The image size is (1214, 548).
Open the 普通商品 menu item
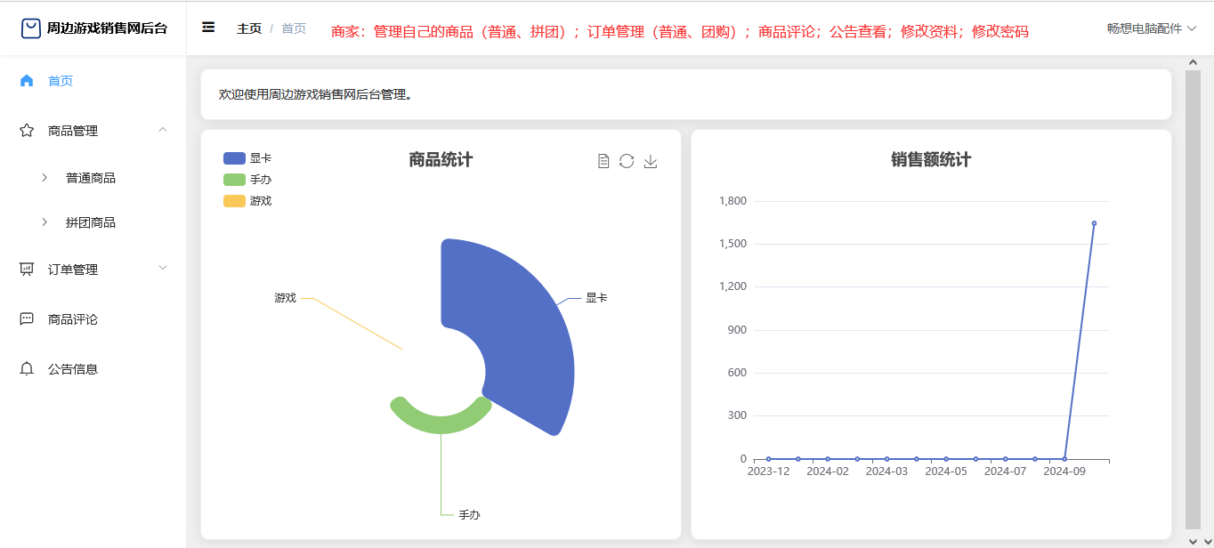(90, 178)
